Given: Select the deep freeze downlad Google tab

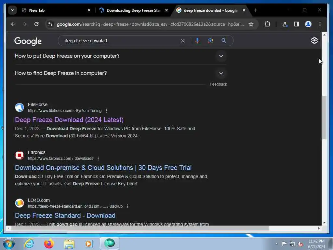Looking at the screenshot, I should [x=210, y=10].
